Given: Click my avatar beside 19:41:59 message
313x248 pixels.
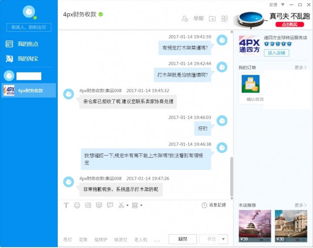Looking at the screenshot, I should 222,40.
